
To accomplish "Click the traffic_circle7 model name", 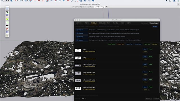I will tap(89, 88).
